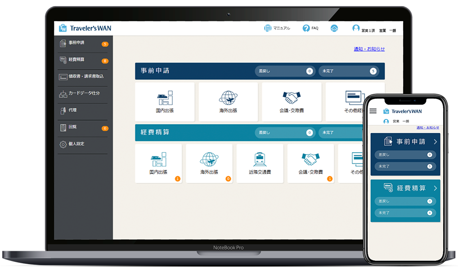Click the 通知・お知らせ link on desktop
Viewport: 458px width, 274px height.
pos(369,49)
